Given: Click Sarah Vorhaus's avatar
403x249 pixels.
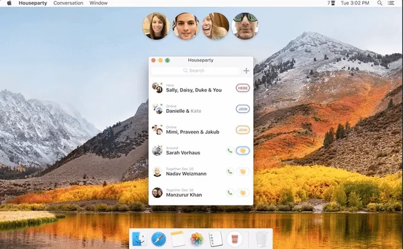Looking at the screenshot, I should coord(157,151).
